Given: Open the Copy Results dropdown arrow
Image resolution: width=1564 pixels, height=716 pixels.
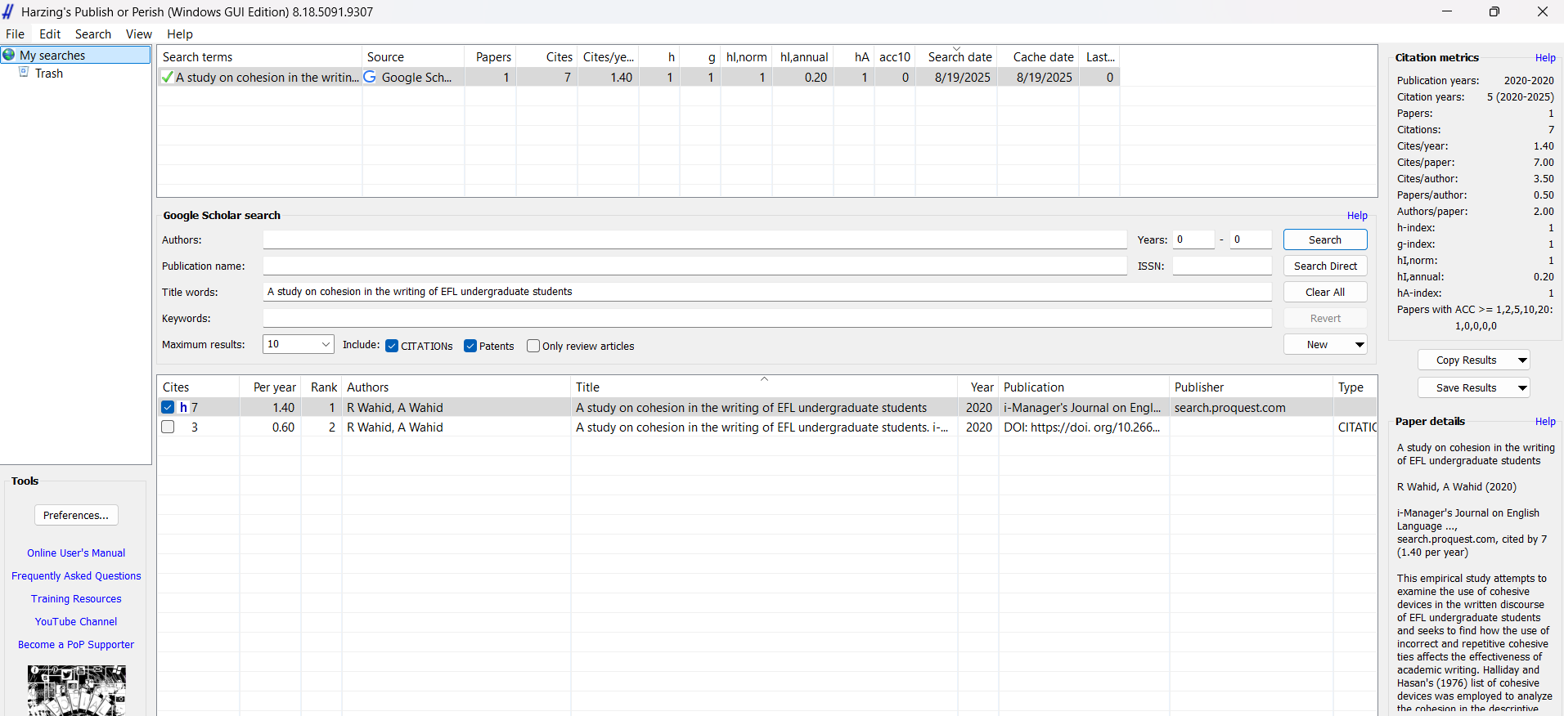Looking at the screenshot, I should [1522, 360].
